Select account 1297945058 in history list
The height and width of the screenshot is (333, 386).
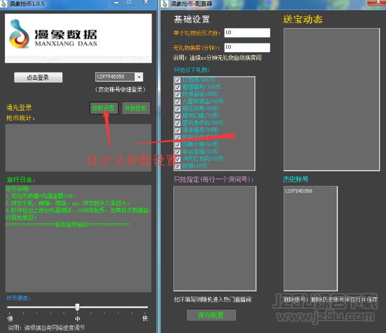(x=298, y=191)
